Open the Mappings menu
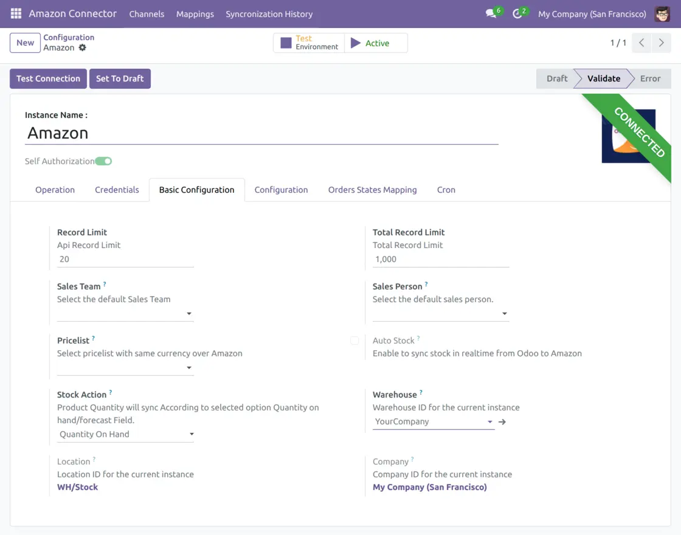This screenshot has height=535, width=681. [195, 14]
